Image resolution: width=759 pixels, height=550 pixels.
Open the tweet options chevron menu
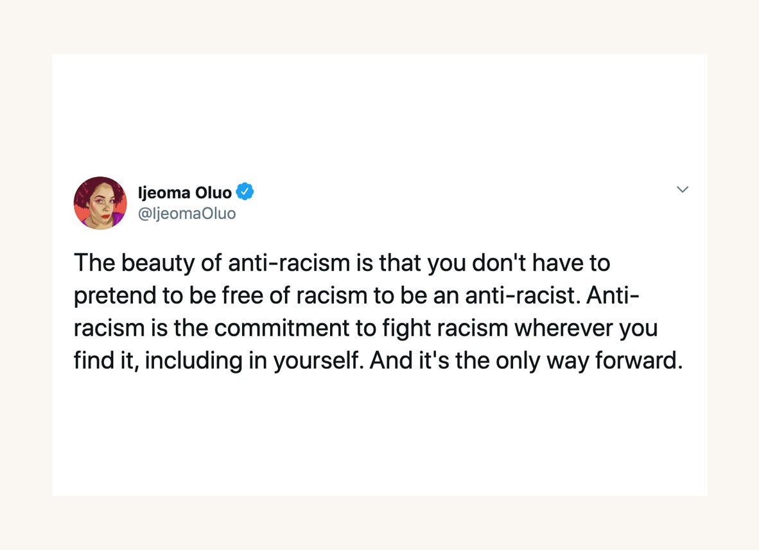click(683, 190)
